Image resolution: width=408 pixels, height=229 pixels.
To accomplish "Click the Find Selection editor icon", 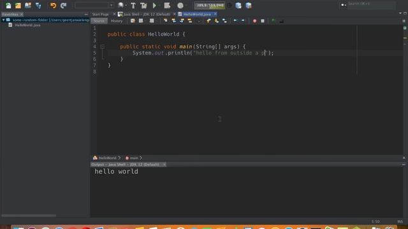I will pos(166,21).
